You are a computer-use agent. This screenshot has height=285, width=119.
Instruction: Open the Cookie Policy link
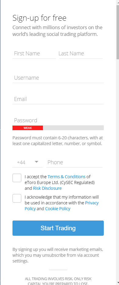pyautogui.click(x=58, y=209)
